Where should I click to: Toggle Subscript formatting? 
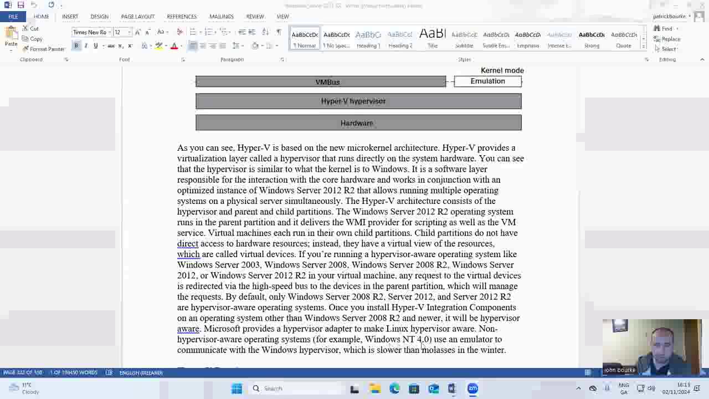click(x=121, y=45)
